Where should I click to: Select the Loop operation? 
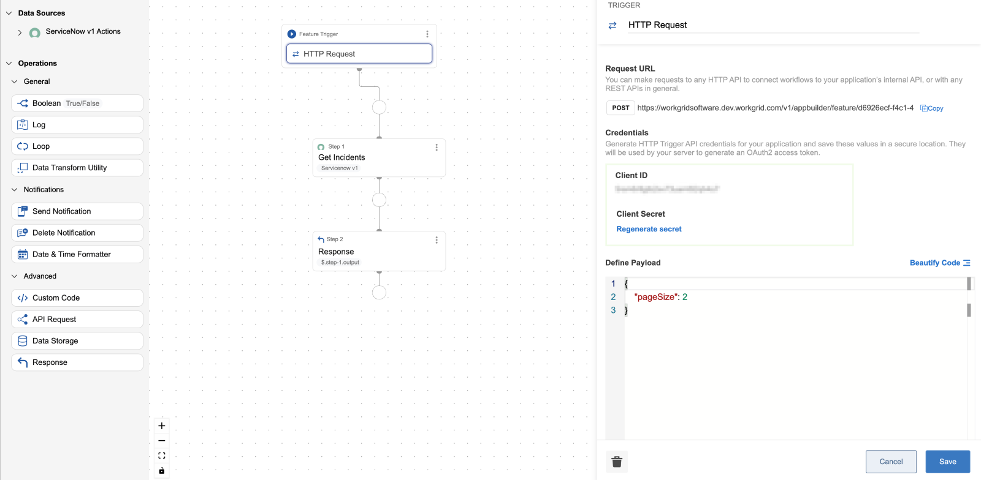[x=77, y=146]
